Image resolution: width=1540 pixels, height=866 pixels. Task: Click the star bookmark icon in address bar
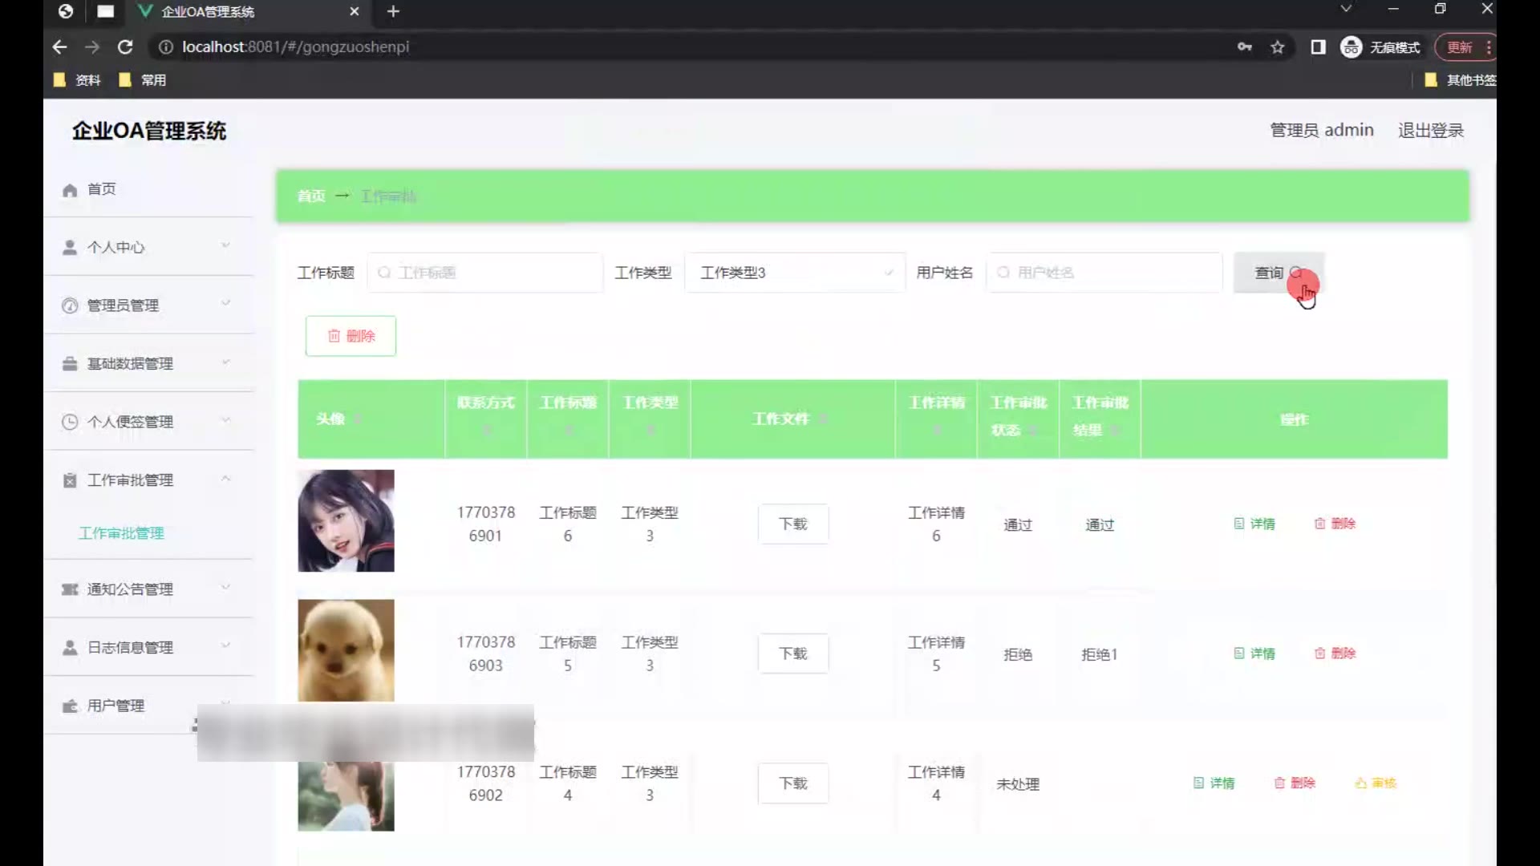click(1278, 47)
